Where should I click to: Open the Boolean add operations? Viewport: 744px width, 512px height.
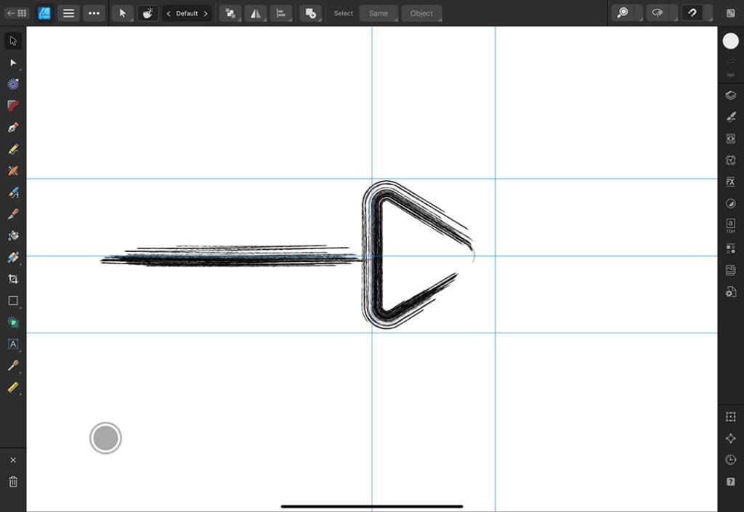coord(310,13)
